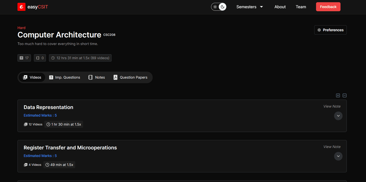Image resolution: width=366 pixels, height=182 pixels.
Task: Switch to the Imp. Questions tab
Action: tap(64, 77)
